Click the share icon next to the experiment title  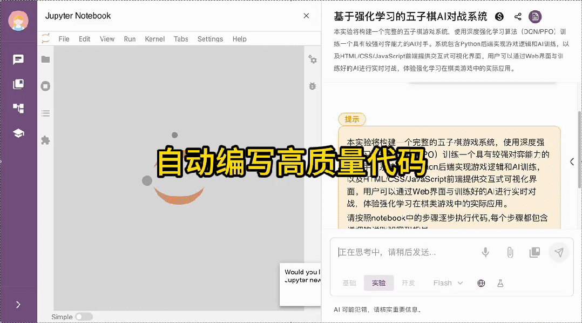(x=517, y=17)
